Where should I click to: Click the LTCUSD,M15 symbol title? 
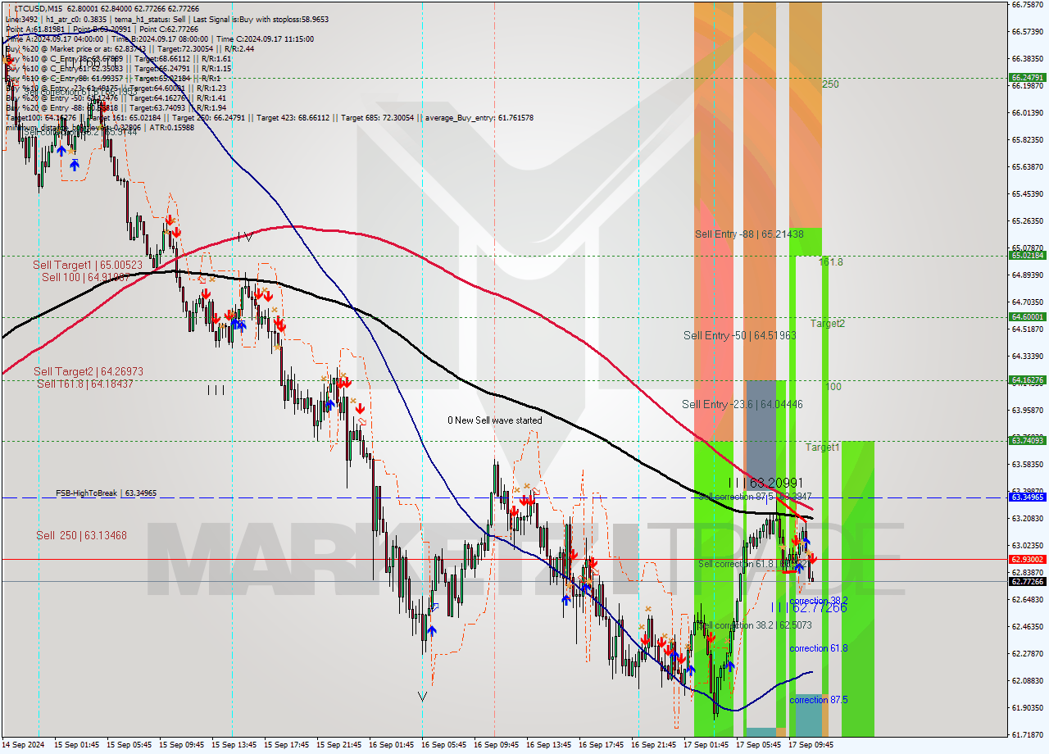click(39, 7)
